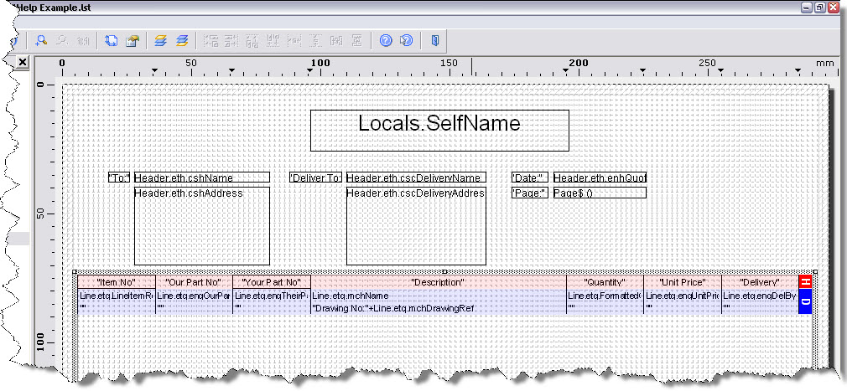Viewport: 847px width, 391px height.
Task: Select the Header.eth.cscDeliveryAddress box
Action: coord(416,226)
